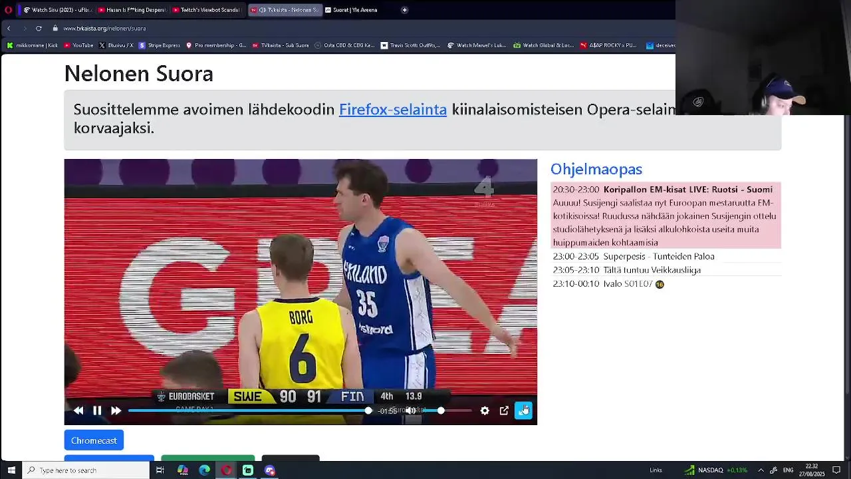Reload the current page

click(x=39, y=29)
